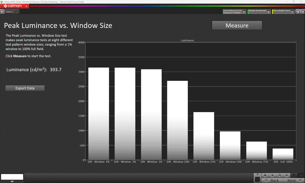
Task: Start reading with the play icon
Action: pos(272,175)
